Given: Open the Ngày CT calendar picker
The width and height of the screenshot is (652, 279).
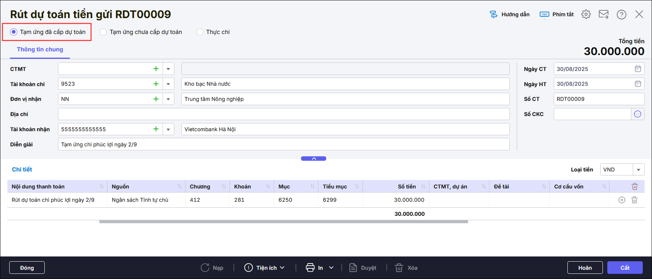Looking at the screenshot, I should 638,69.
